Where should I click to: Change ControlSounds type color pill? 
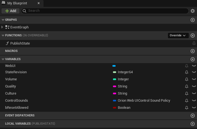115,101
